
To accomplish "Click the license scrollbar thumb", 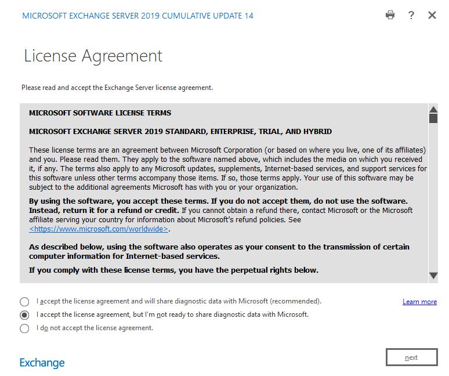I will (x=433, y=118).
